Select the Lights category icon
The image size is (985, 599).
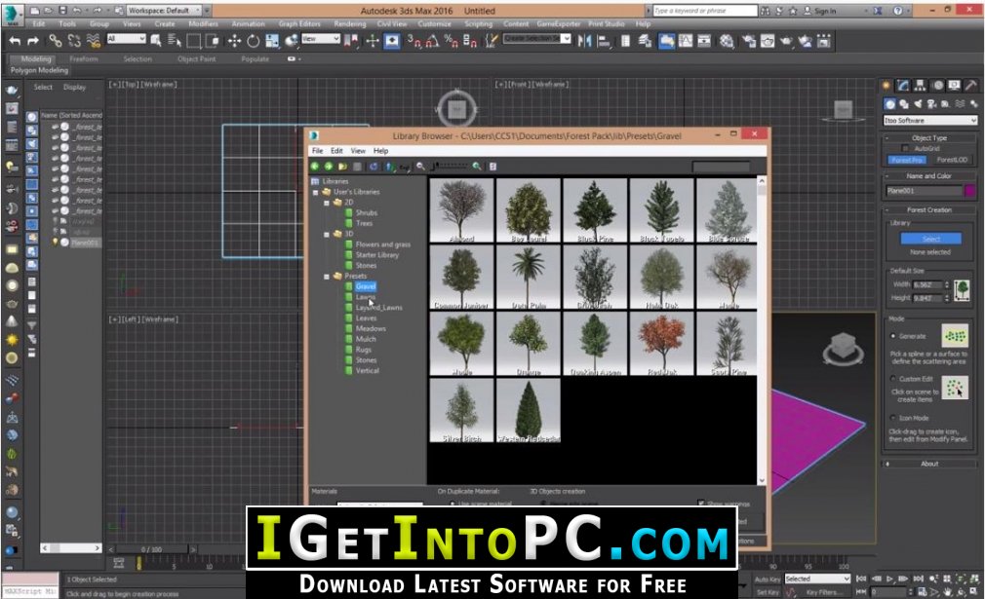click(918, 104)
